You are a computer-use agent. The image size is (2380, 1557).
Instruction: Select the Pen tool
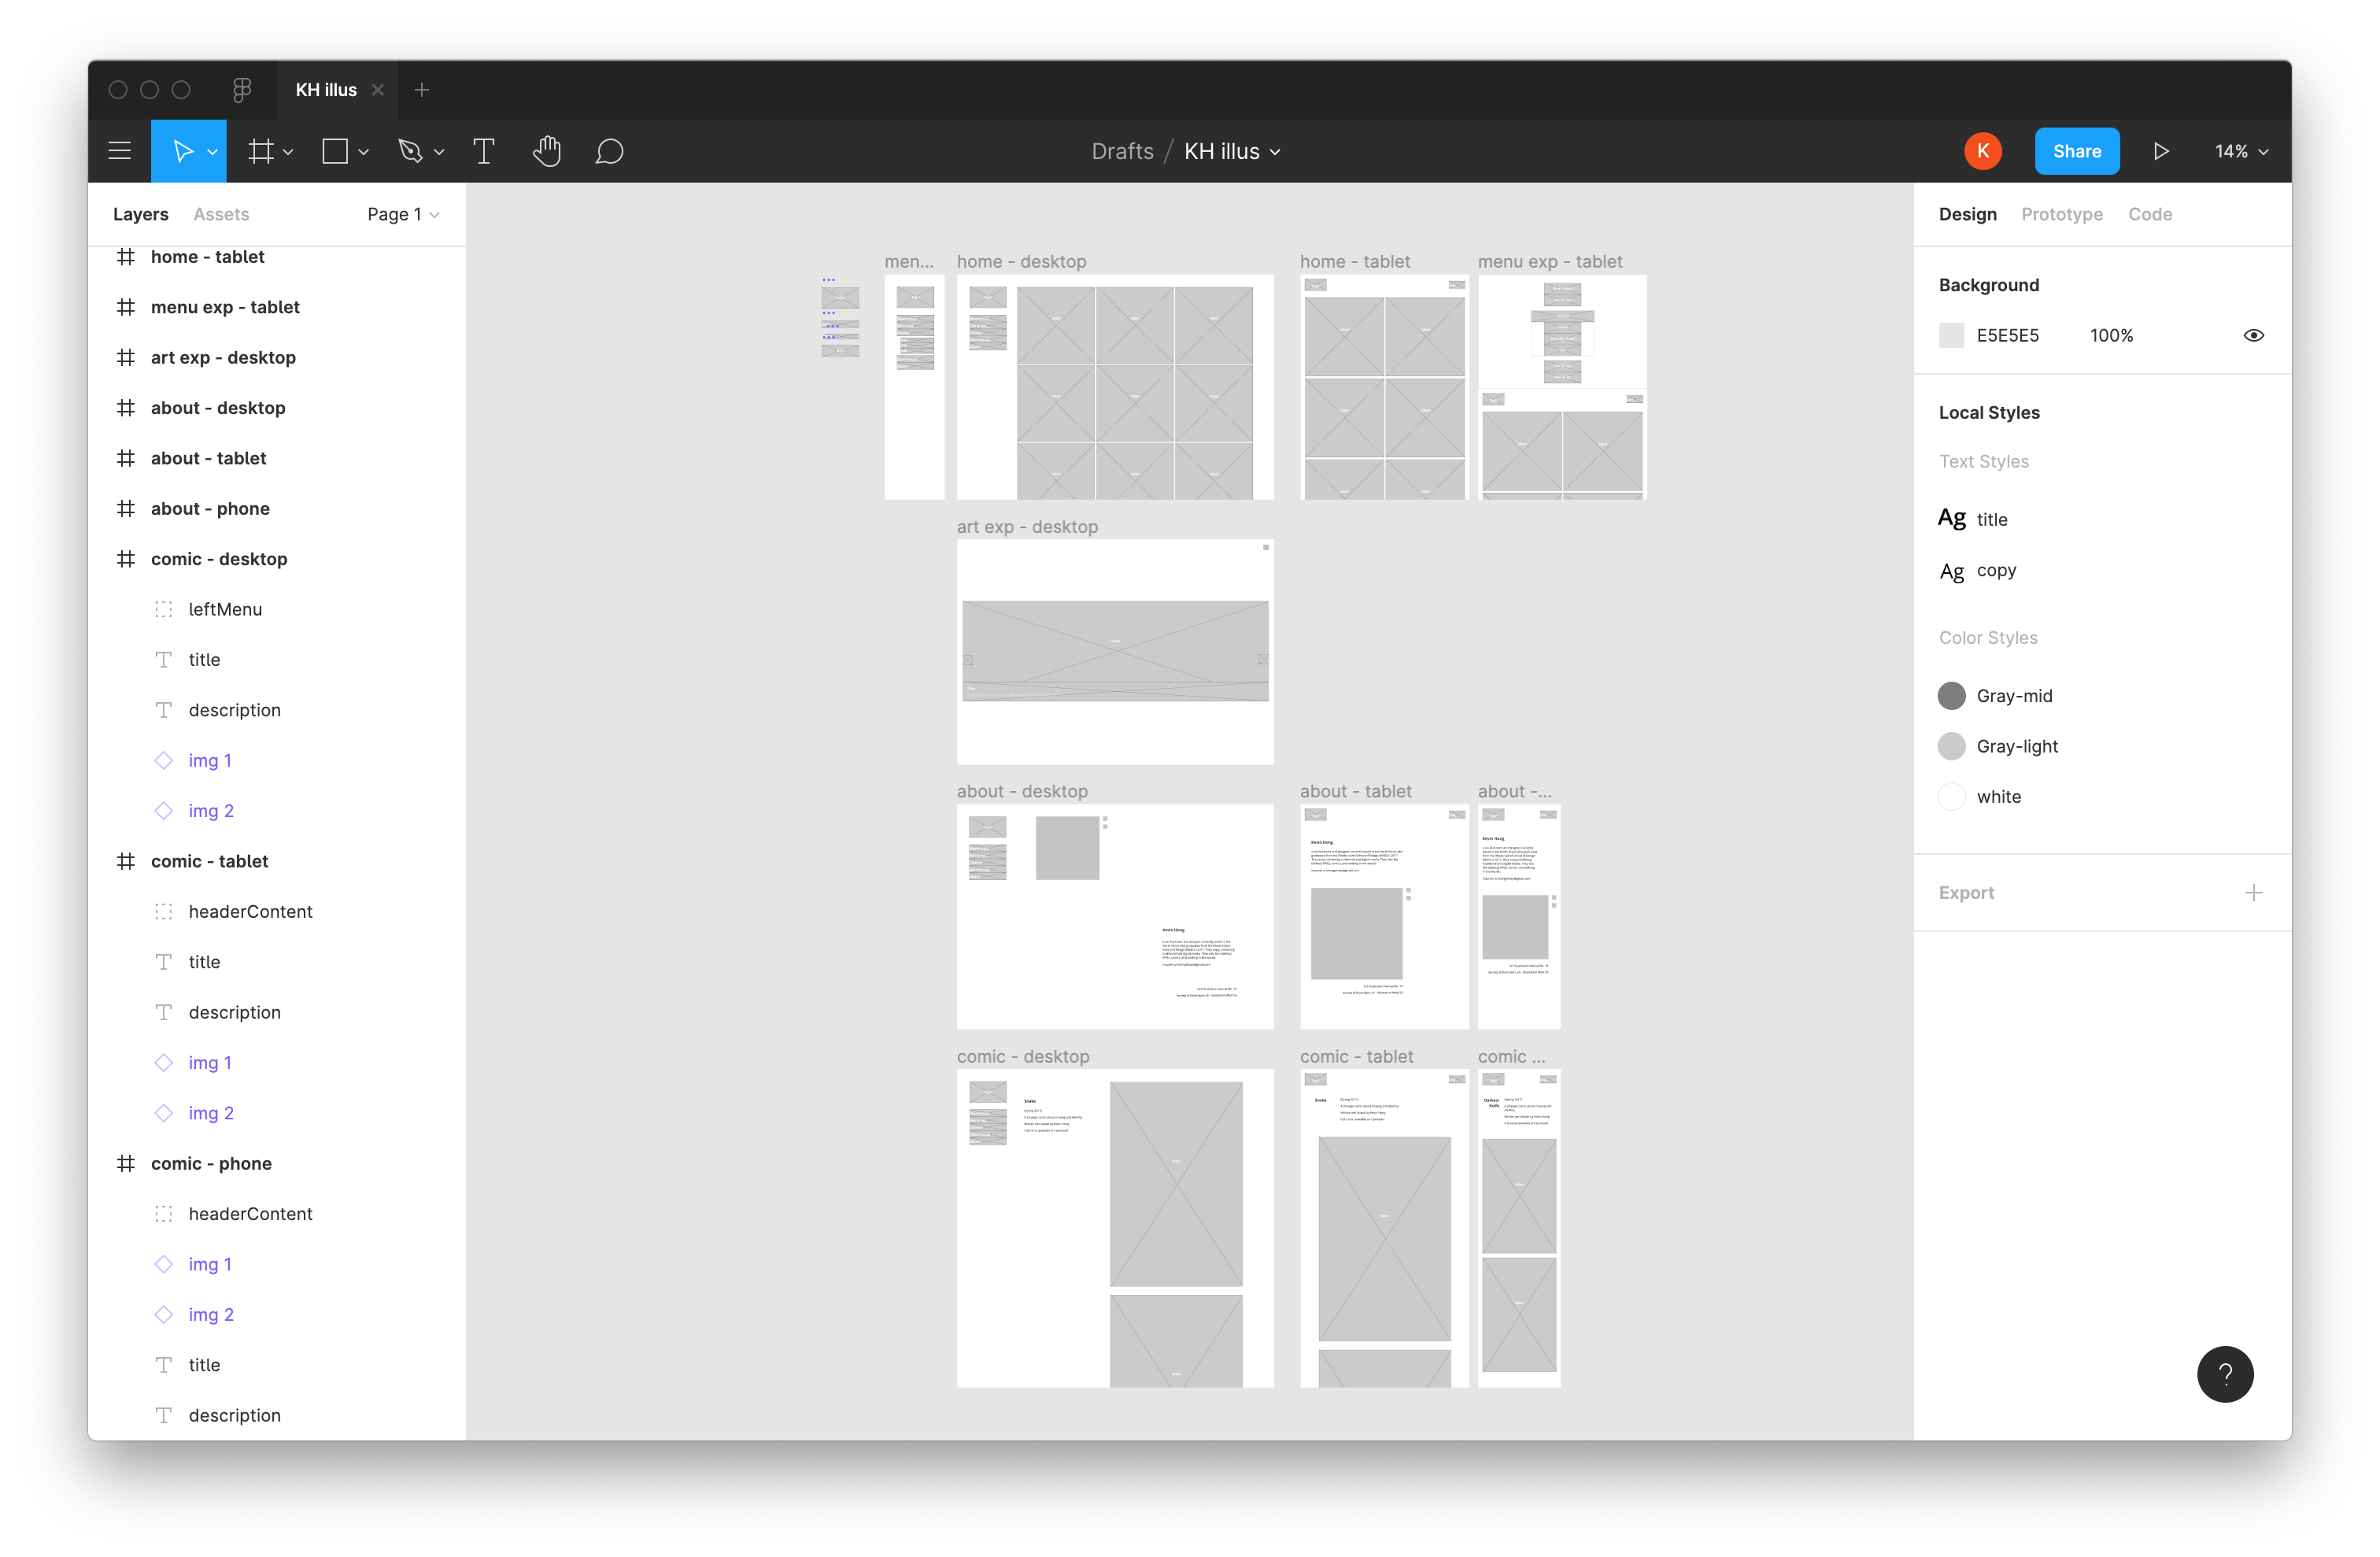tap(410, 151)
